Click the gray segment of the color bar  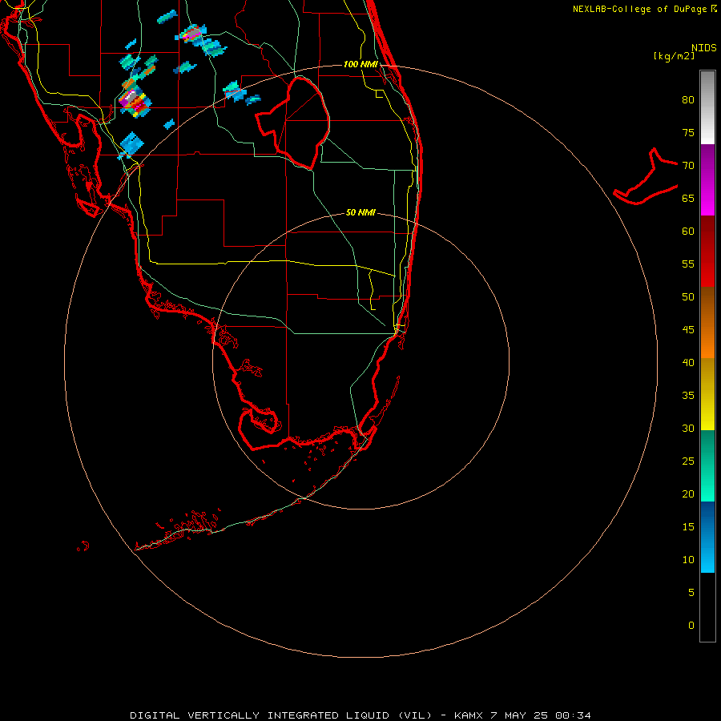coord(707,107)
